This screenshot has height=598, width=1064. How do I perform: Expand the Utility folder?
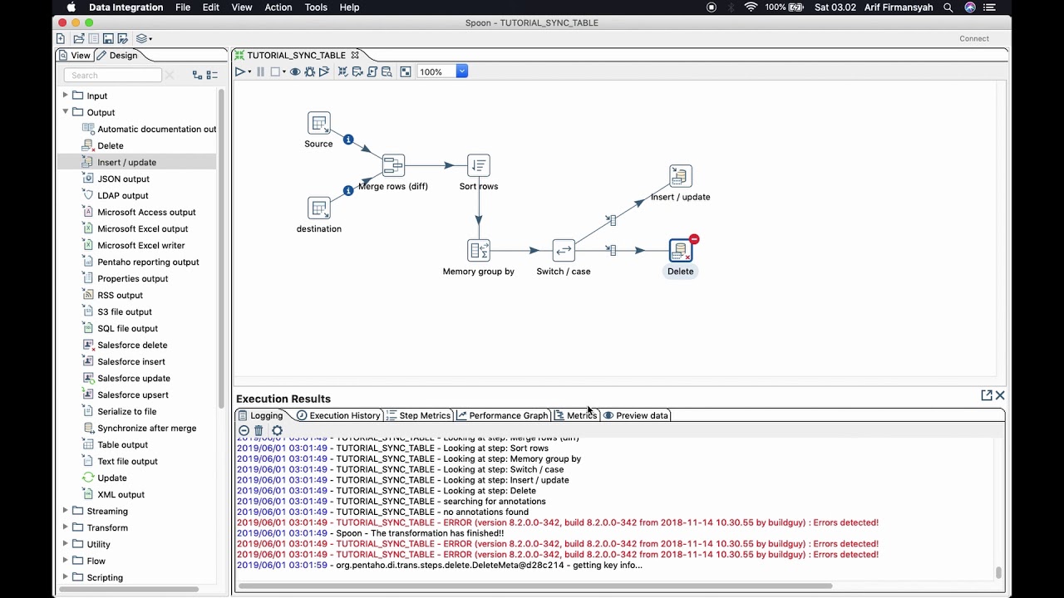point(66,544)
